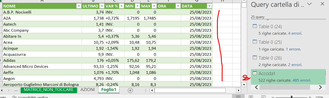Click the query pane horizontal scrollbar
Viewport: 329px width, 98px height.
pyautogui.click(x=285, y=87)
